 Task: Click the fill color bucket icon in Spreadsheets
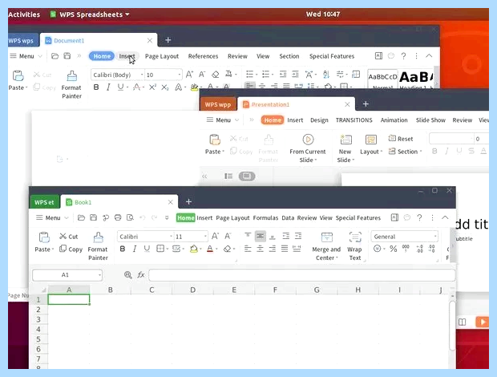[194, 249]
